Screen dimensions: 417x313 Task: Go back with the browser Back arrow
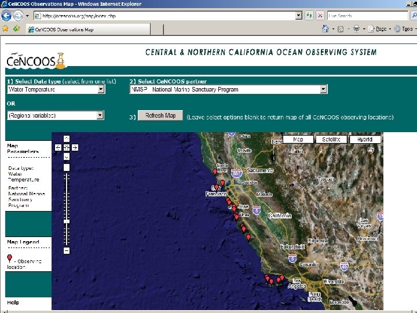pyautogui.click(x=6, y=16)
